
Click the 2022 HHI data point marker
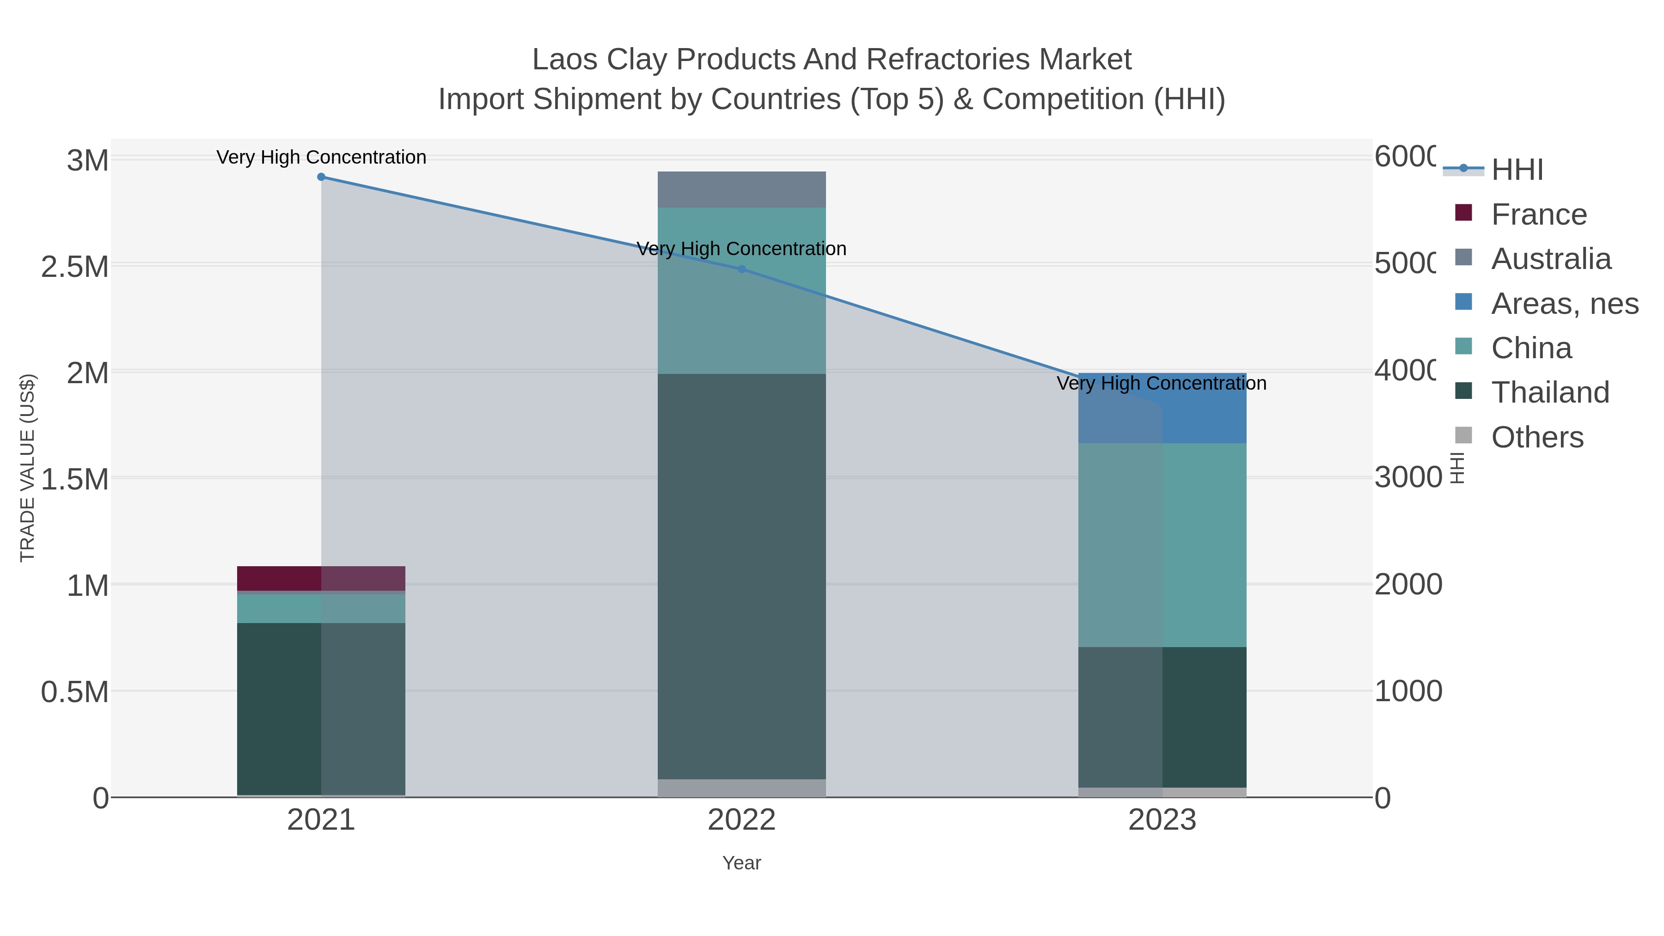(x=741, y=269)
